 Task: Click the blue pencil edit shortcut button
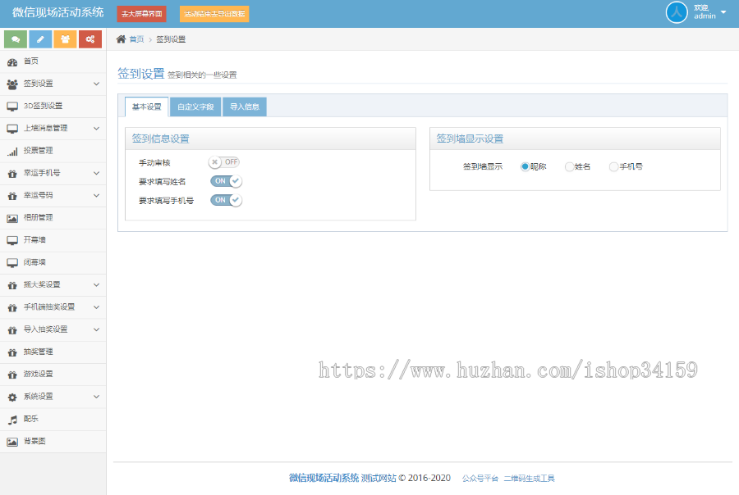(40, 39)
